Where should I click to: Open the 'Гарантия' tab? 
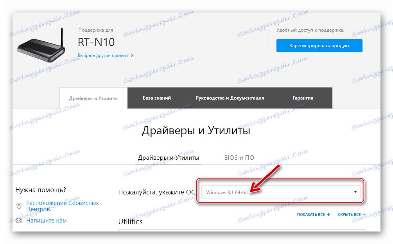point(303,98)
